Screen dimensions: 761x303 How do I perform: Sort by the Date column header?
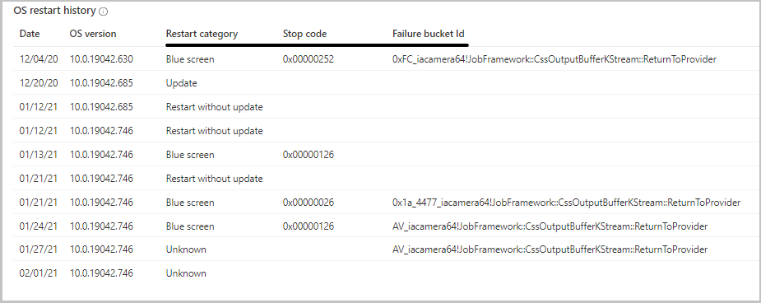(30, 34)
